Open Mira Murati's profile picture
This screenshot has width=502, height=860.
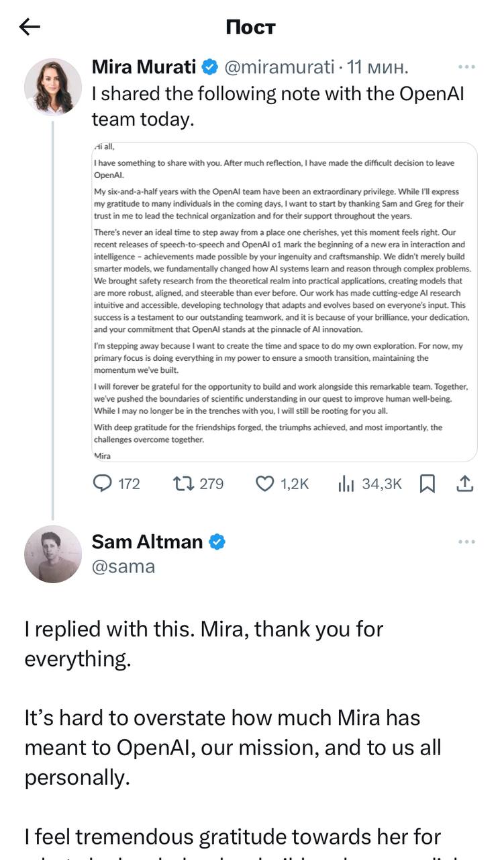53,87
